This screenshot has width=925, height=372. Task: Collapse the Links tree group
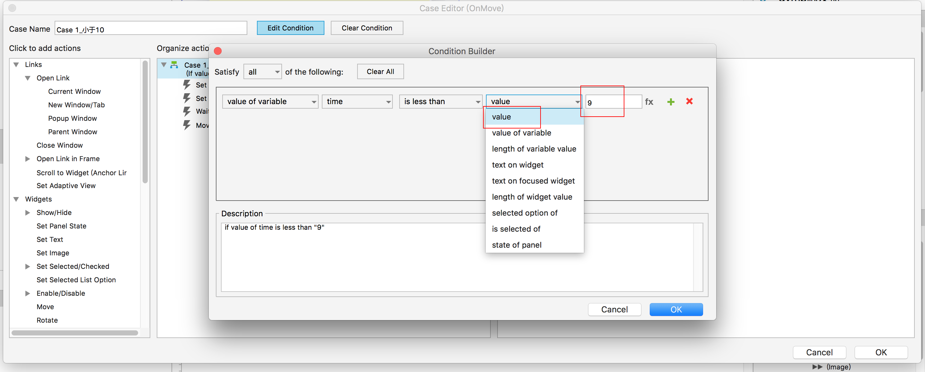[x=16, y=64]
